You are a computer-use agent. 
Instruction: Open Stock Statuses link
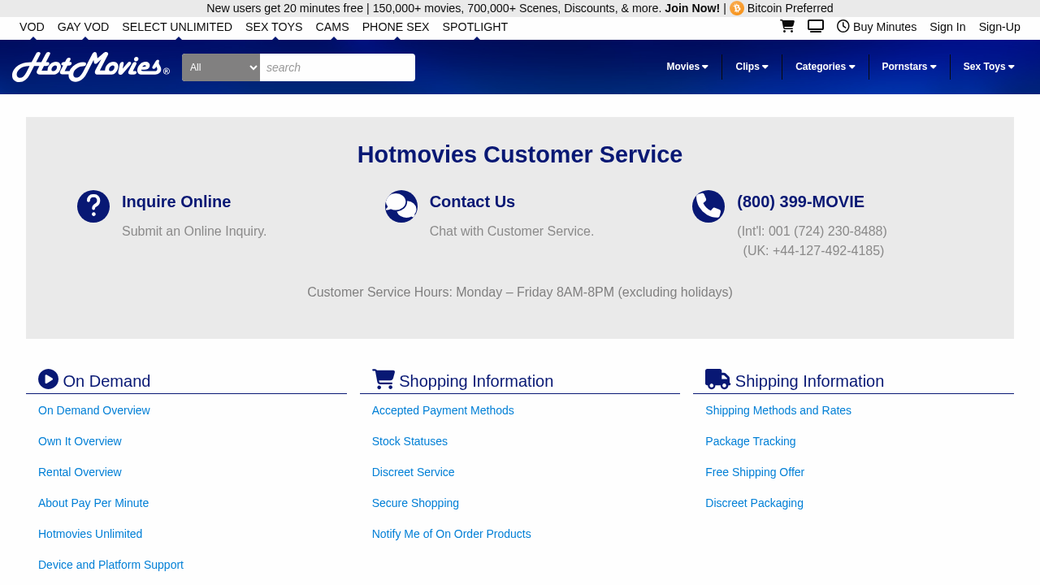point(409,441)
